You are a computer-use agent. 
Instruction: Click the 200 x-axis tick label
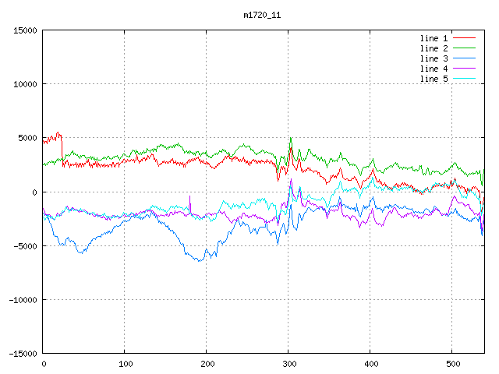click(x=207, y=364)
